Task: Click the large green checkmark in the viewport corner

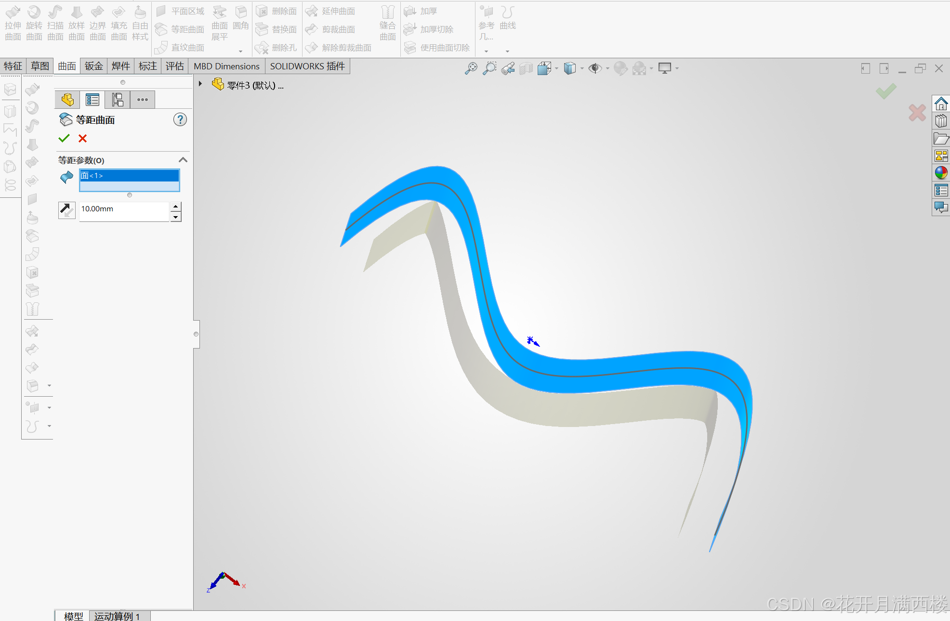Action: (x=886, y=91)
